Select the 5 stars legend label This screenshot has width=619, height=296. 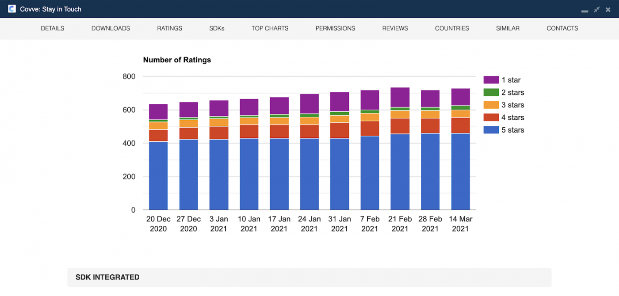click(512, 130)
